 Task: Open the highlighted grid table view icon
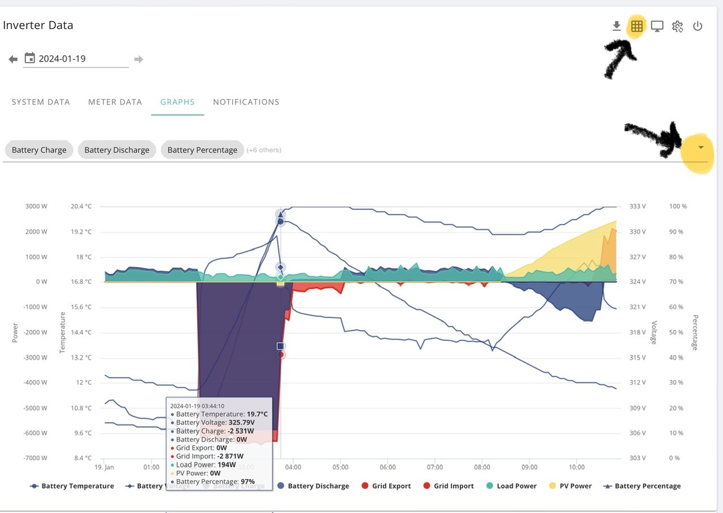[x=637, y=26]
